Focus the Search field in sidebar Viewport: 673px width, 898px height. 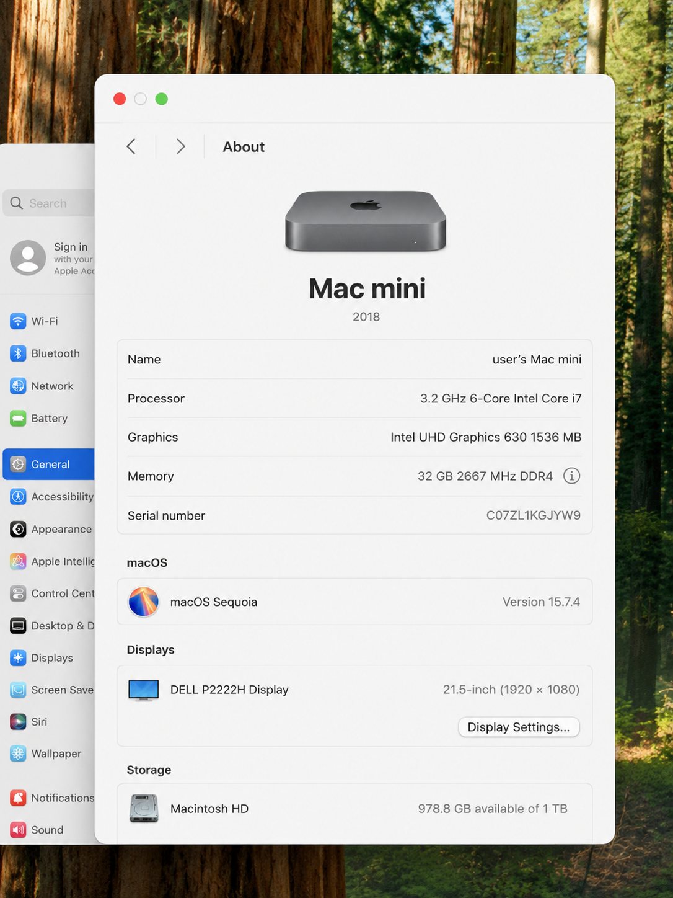pos(49,203)
